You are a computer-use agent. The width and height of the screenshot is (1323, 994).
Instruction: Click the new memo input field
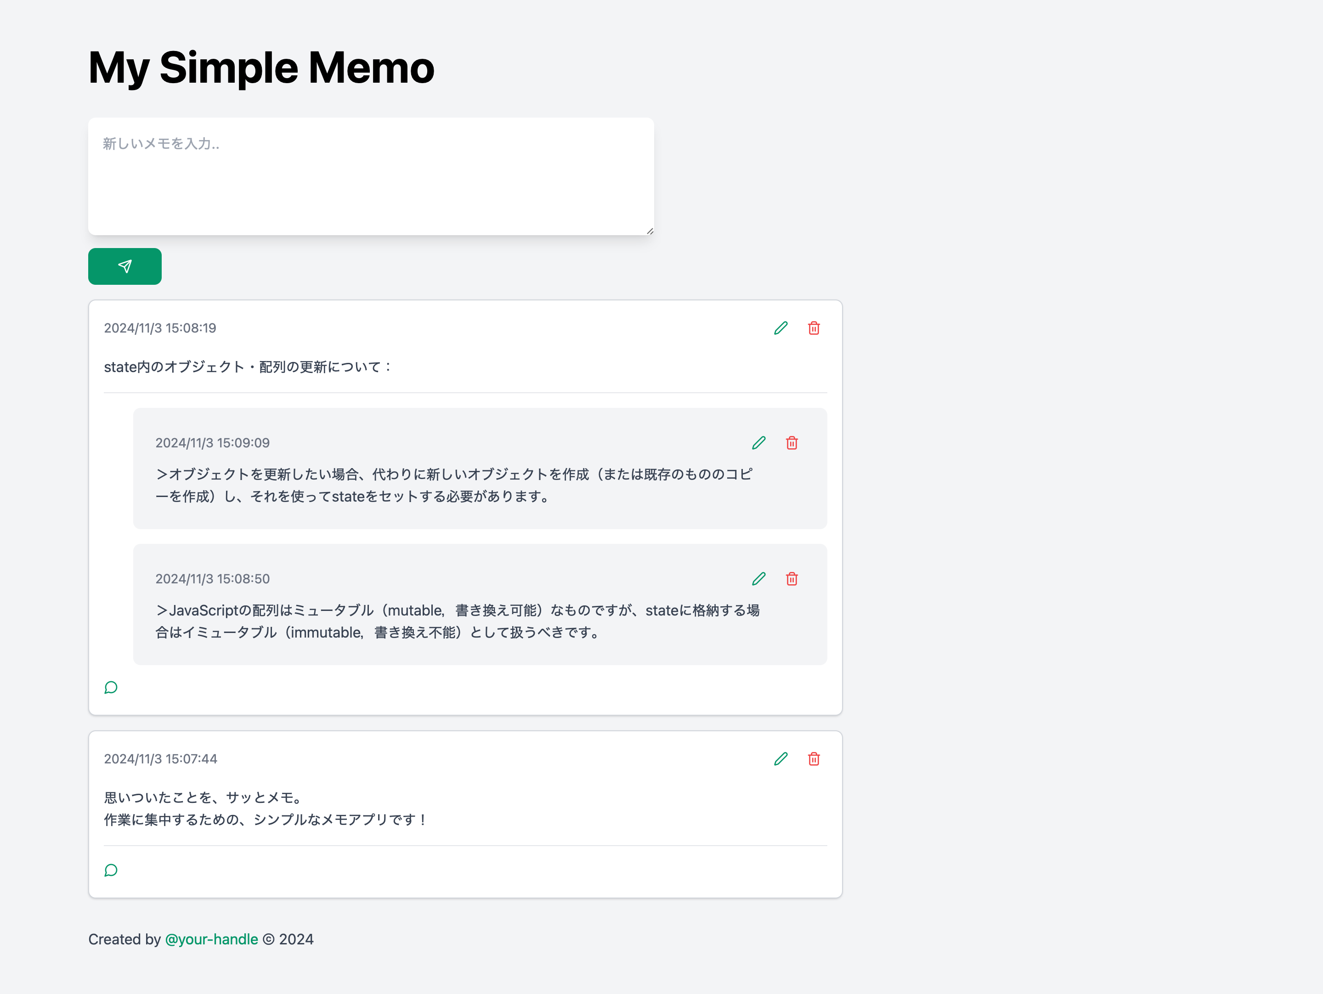[371, 174]
